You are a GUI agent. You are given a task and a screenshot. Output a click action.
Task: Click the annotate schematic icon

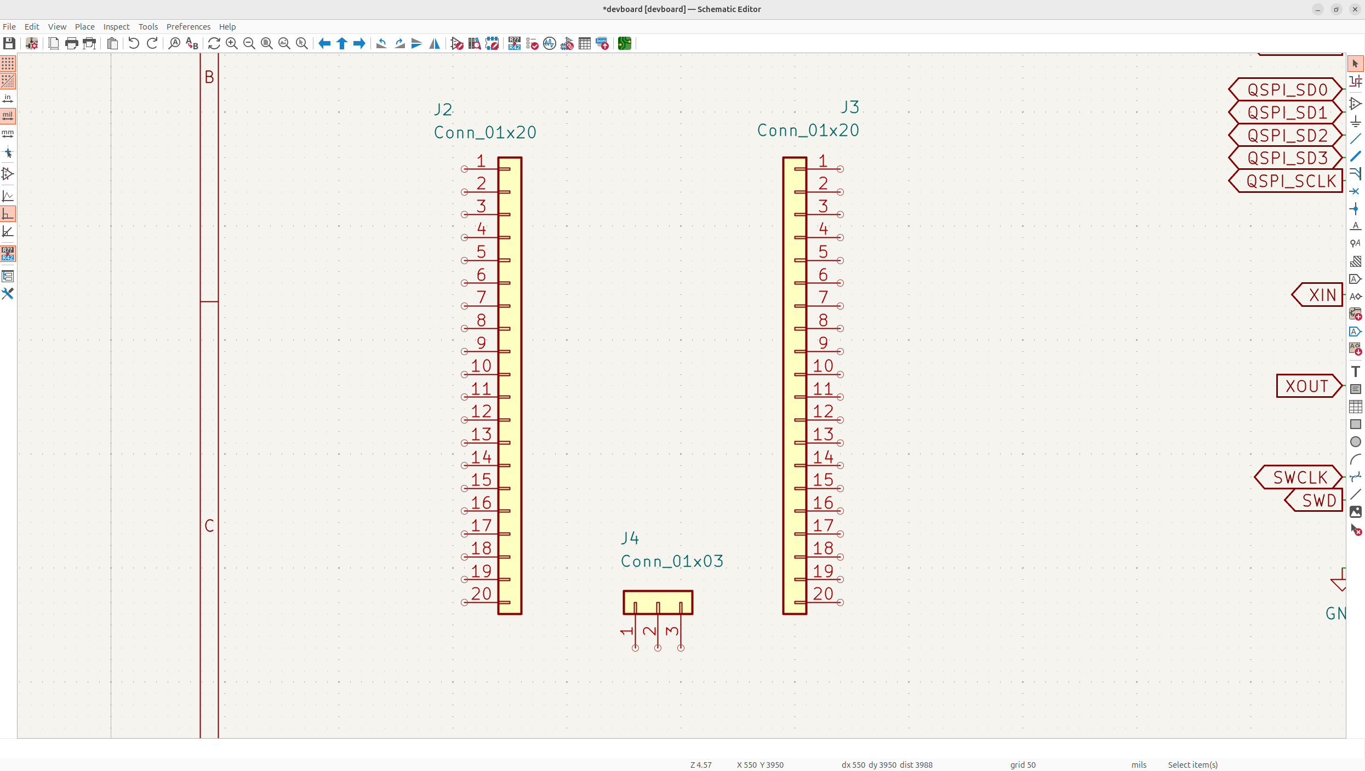(x=514, y=44)
